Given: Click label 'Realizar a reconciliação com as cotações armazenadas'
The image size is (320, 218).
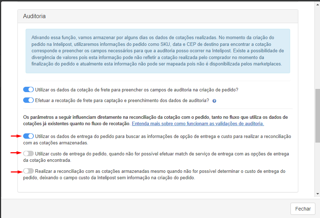Looking at the screenshot, I should pos(154,174).
